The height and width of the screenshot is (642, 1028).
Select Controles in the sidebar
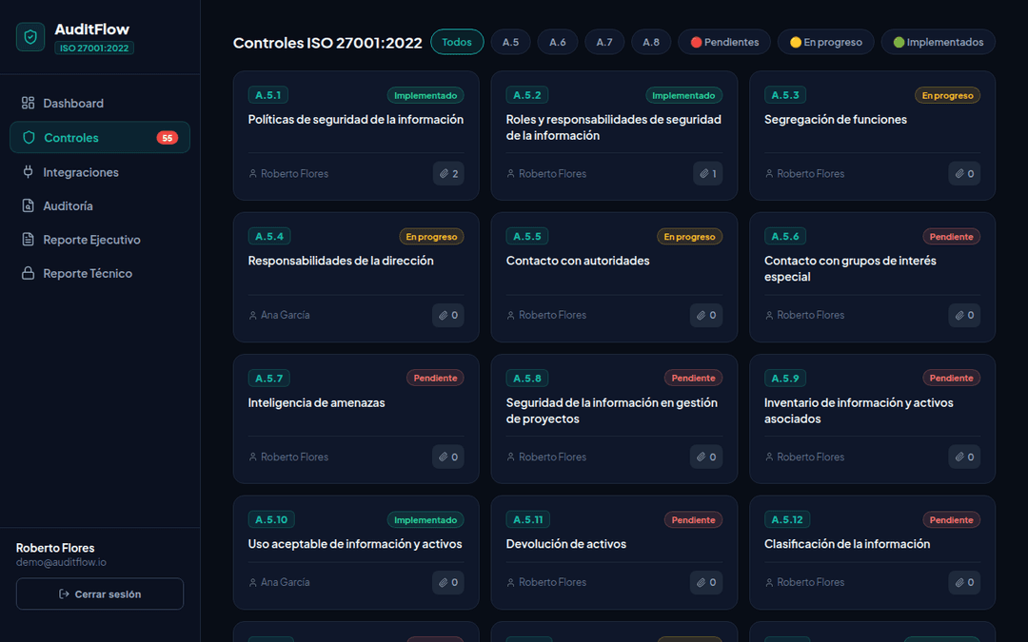100,138
